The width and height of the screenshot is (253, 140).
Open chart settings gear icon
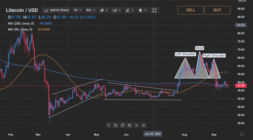pos(242,135)
